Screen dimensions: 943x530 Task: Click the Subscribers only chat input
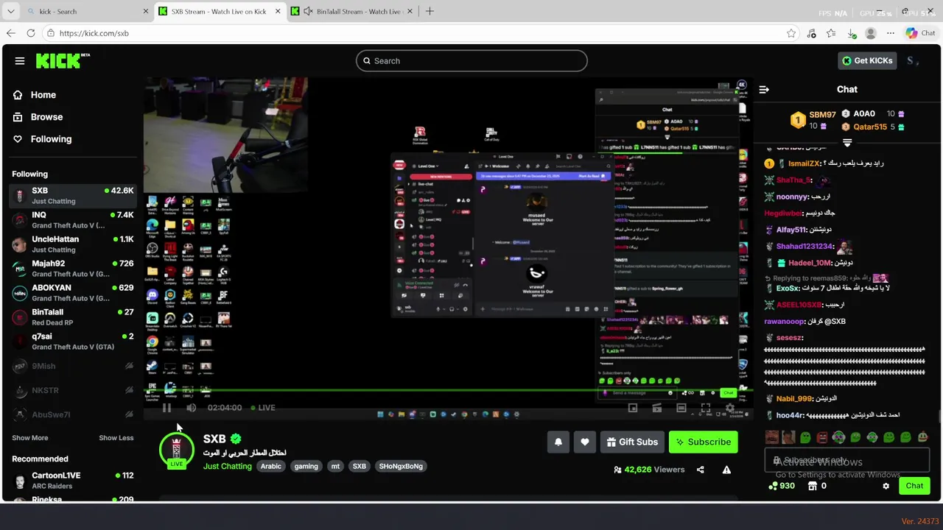846,461
